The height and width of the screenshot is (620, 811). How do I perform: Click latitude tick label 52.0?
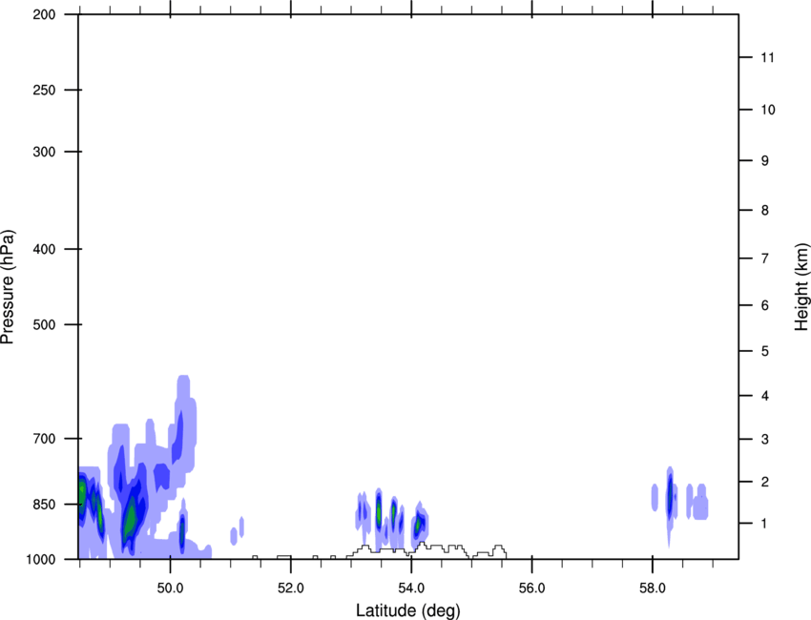click(x=291, y=588)
